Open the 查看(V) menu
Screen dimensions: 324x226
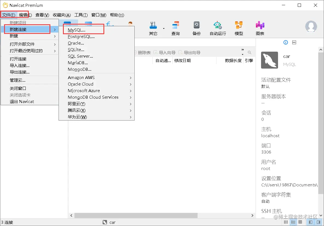42,15
